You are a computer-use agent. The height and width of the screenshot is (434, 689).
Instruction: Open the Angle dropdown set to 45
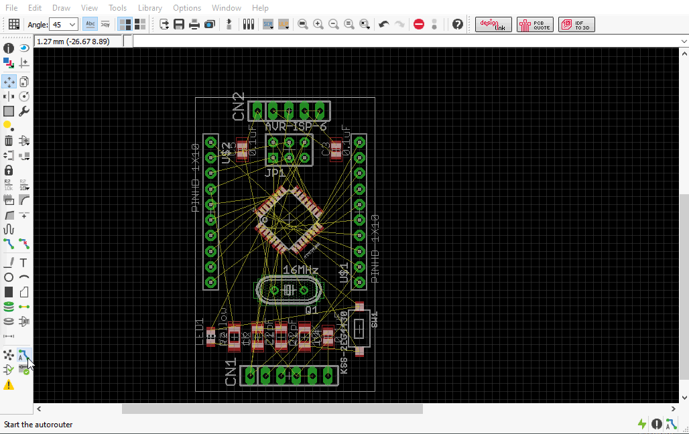click(x=64, y=23)
